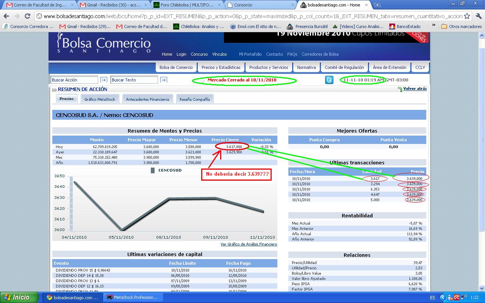Open the [Videos] Curso Analisi bookmark
The image size is (485, 303).
(x=358, y=27)
